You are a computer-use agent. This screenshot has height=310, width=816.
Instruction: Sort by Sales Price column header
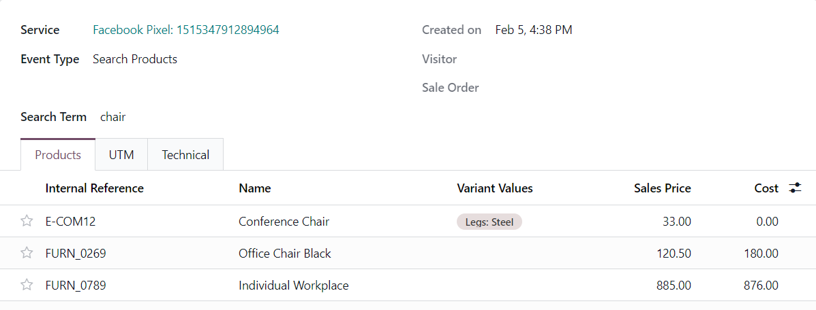[x=662, y=188]
